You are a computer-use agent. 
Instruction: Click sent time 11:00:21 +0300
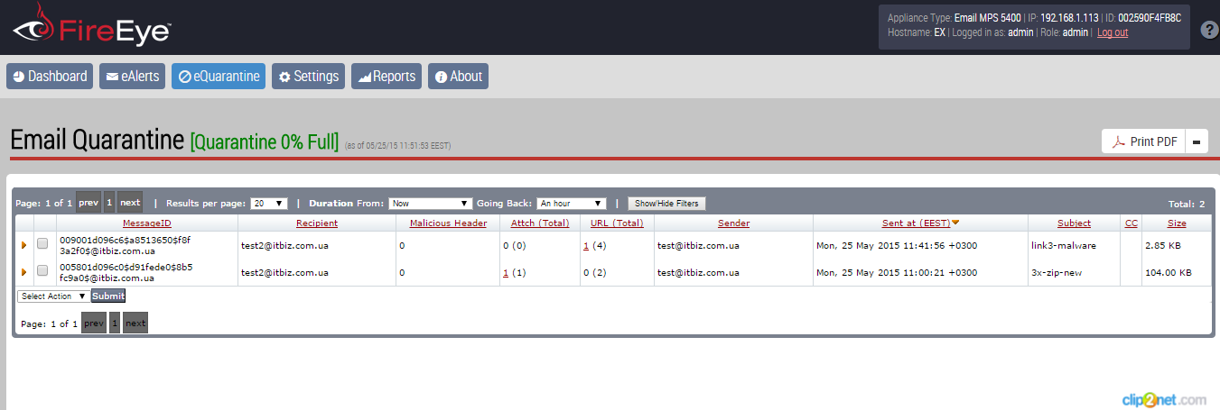(934, 272)
